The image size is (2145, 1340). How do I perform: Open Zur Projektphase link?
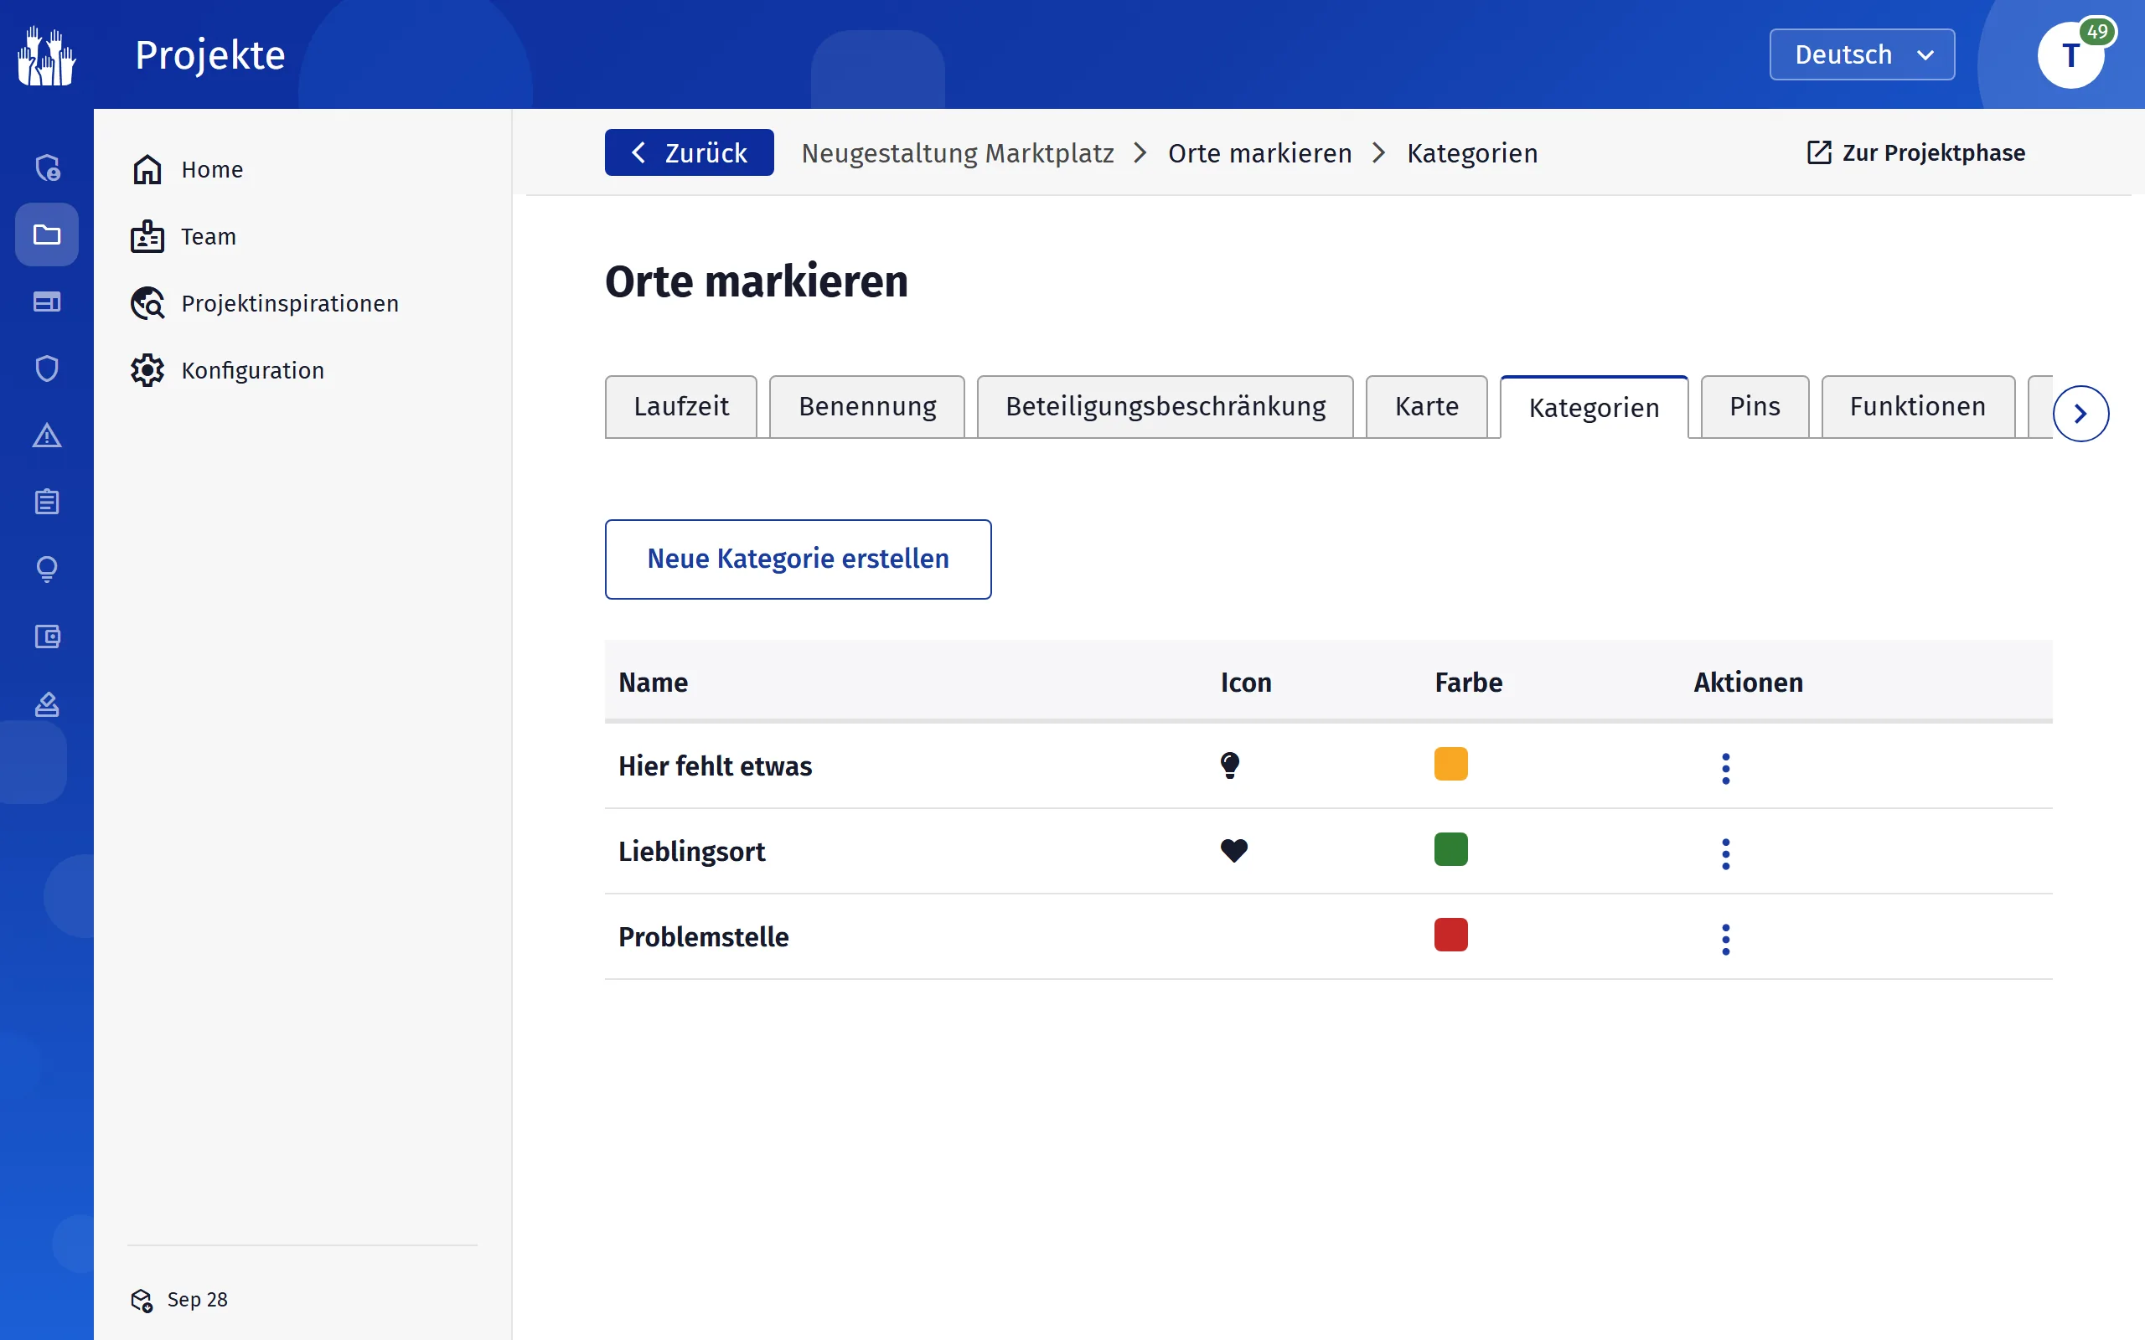pyautogui.click(x=1916, y=152)
